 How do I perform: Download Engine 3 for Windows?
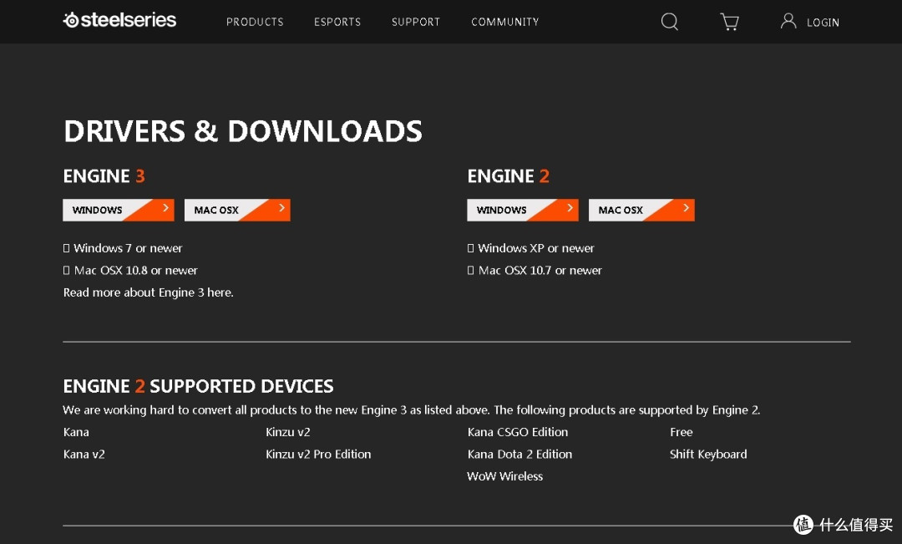119,210
